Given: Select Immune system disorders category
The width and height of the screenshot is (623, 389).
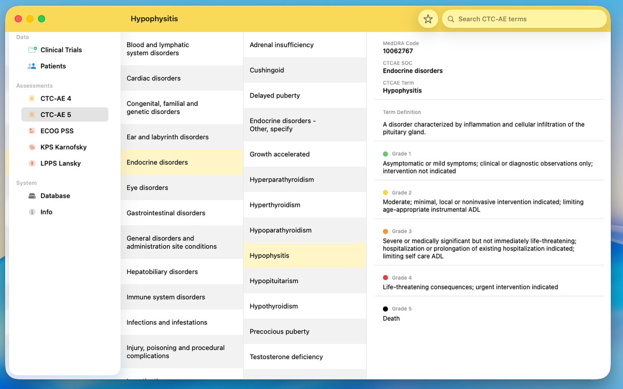Looking at the screenshot, I should 182,297.
